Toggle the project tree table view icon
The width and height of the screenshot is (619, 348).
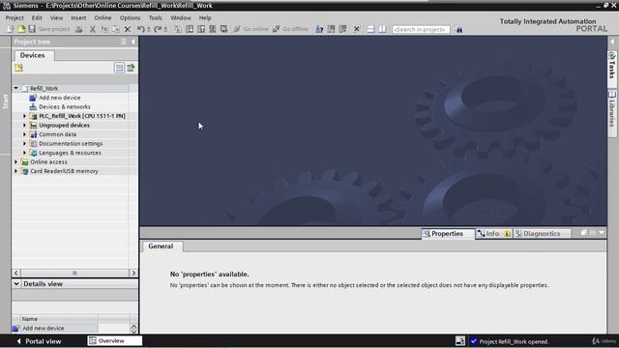coord(119,68)
